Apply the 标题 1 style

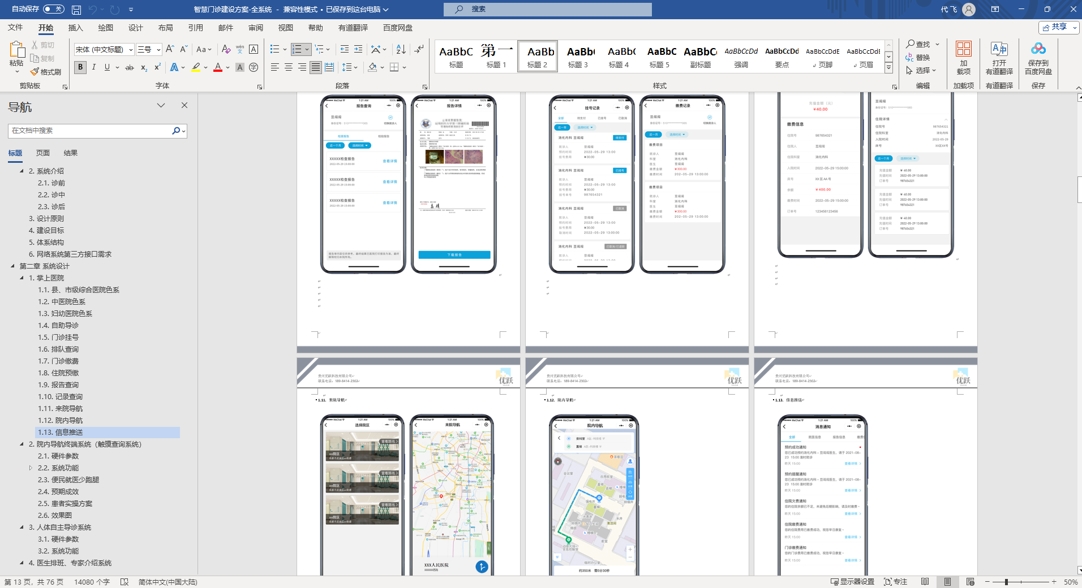[x=496, y=56]
